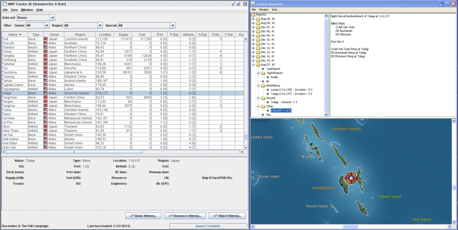Click the Tulagi target marker on map

click(350, 178)
